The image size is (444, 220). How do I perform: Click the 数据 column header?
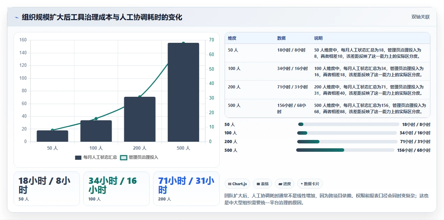click(x=281, y=38)
